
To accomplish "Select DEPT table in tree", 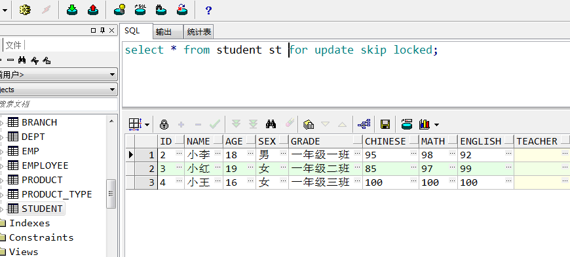I will 33,137.
